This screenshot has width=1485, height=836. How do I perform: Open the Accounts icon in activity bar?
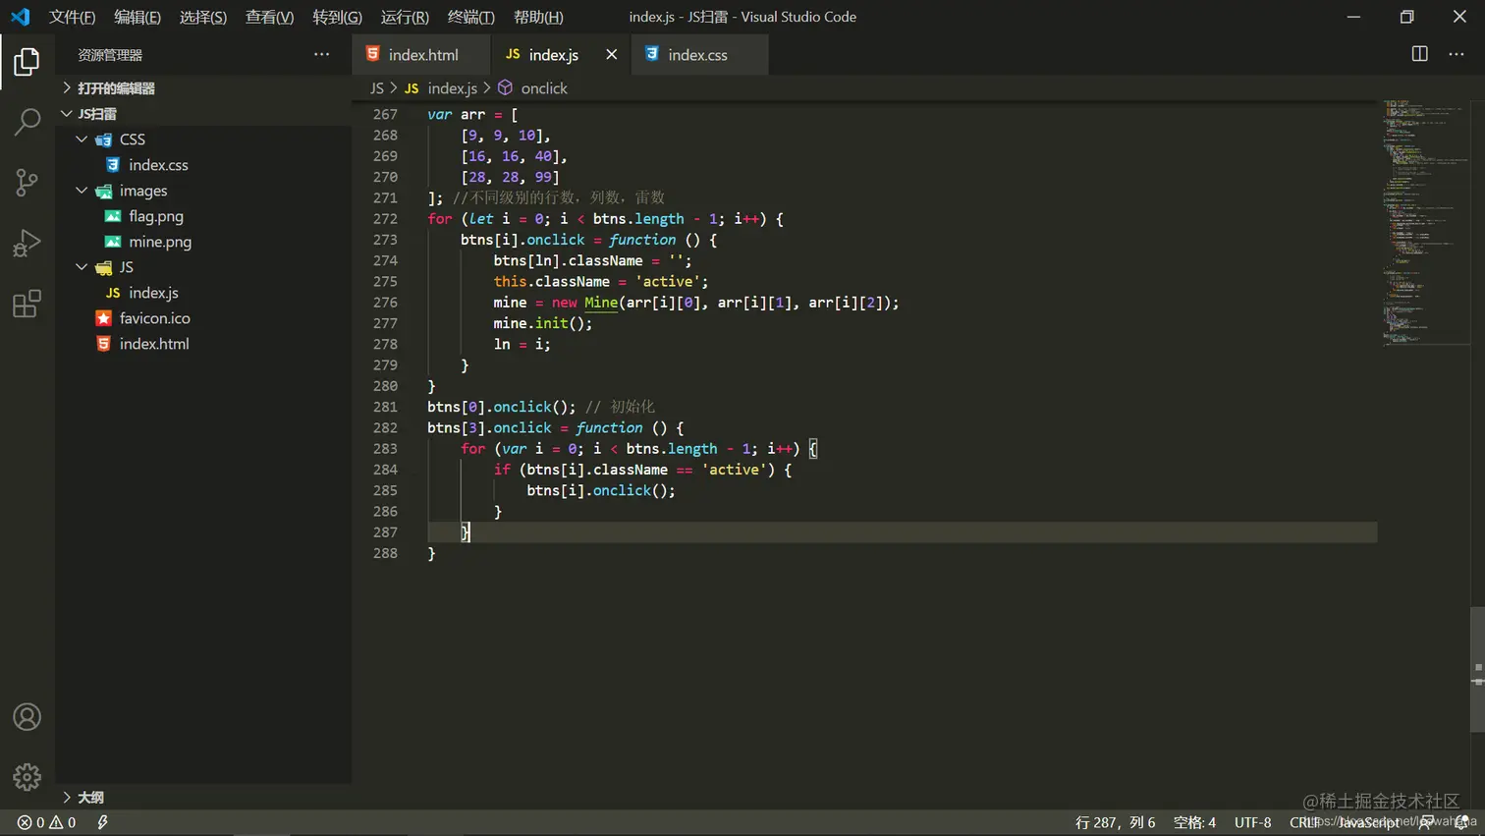tap(27, 717)
